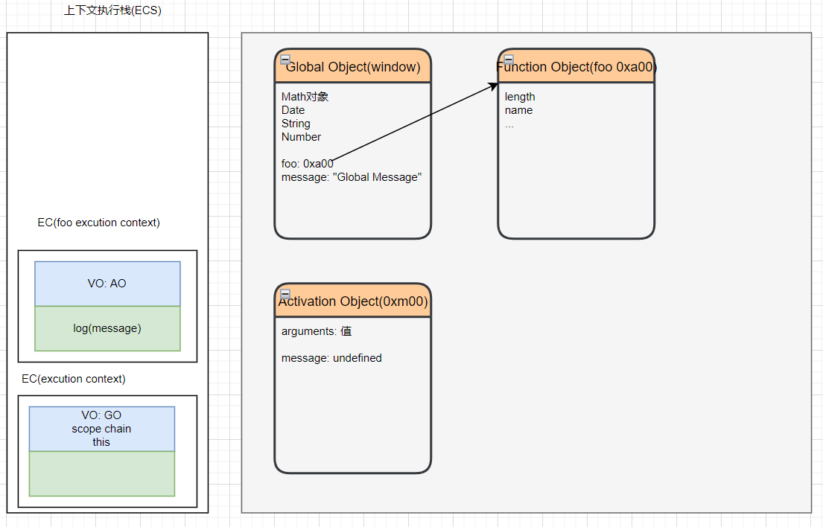
Task: Click the message: undefined text
Action: [x=331, y=358]
